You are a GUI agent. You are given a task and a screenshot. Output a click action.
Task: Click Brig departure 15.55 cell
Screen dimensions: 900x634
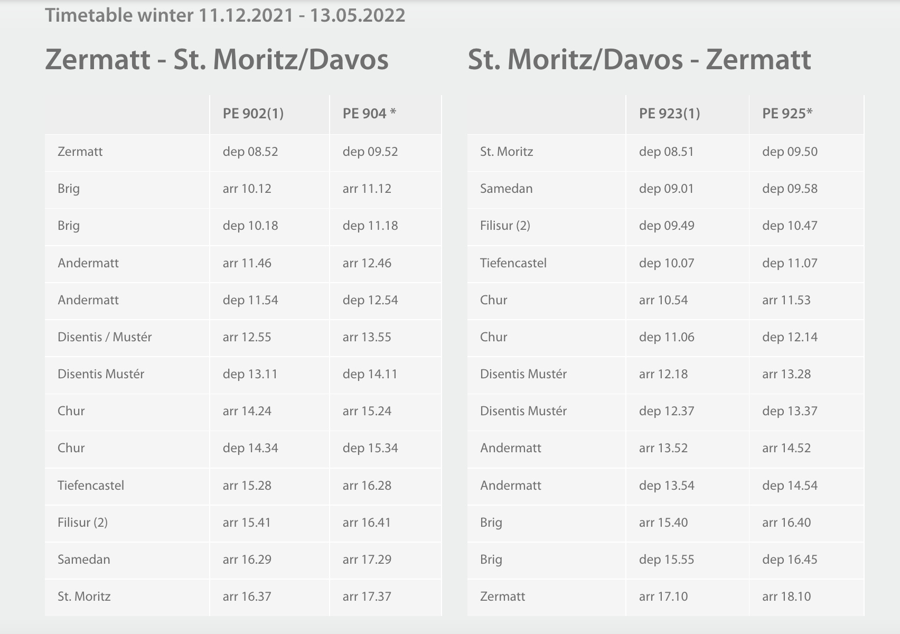(x=687, y=560)
